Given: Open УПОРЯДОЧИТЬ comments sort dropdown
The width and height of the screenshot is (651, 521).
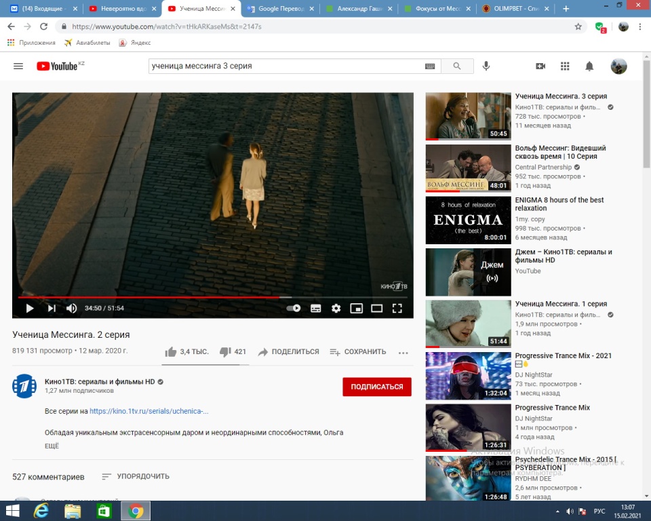Looking at the screenshot, I should point(136,476).
